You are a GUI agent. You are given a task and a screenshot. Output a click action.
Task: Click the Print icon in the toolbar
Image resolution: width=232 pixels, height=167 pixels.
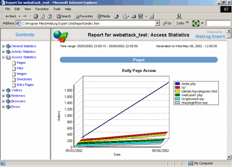(x=134, y=16)
